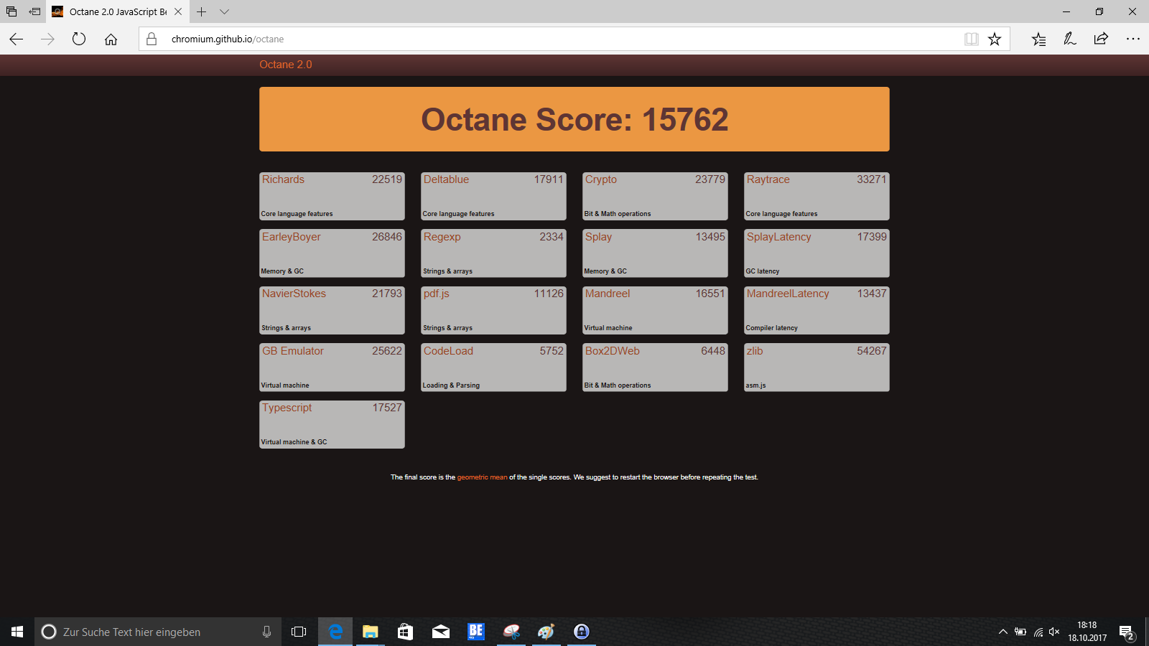Check the battery status icon
The width and height of the screenshot is (1149, 646).
[1020, 632]
